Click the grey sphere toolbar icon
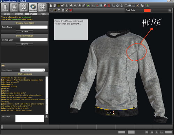The image size is (174, 135). pyautogui.click(x=80, y=6)
